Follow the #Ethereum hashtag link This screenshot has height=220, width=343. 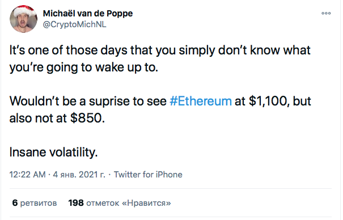click(x=201, y=101)
